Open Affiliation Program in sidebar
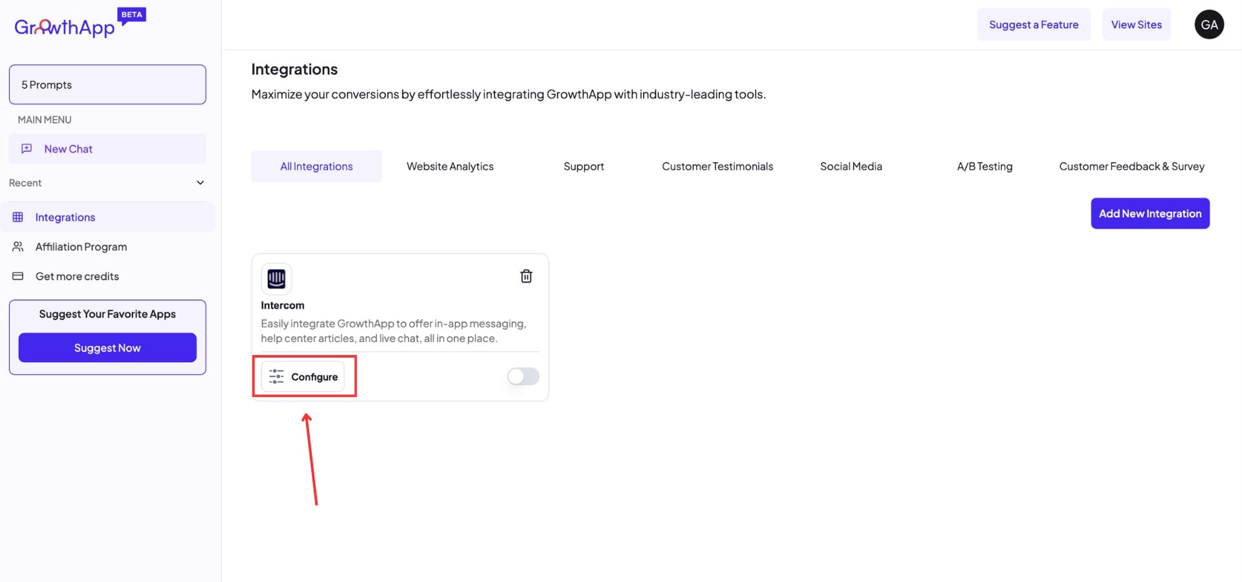Screen dimensions: 1242x582 pos(81,246)
